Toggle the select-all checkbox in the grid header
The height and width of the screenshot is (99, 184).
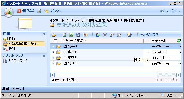55,41
